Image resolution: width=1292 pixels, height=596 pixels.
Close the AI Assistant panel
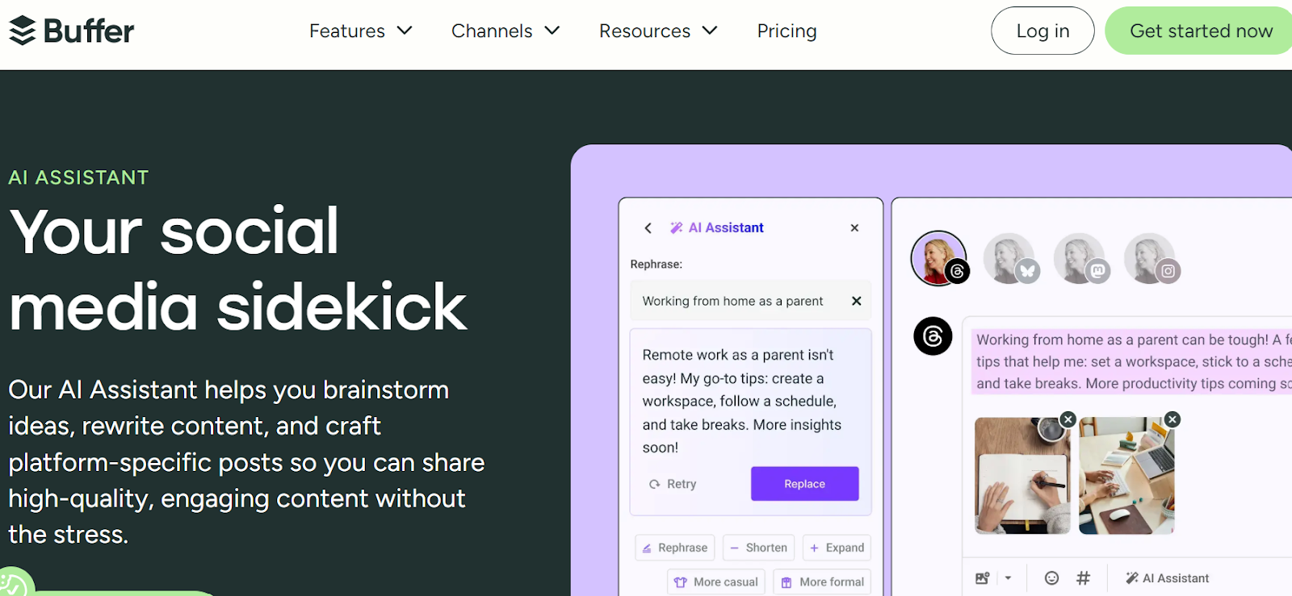click(854, 228)
